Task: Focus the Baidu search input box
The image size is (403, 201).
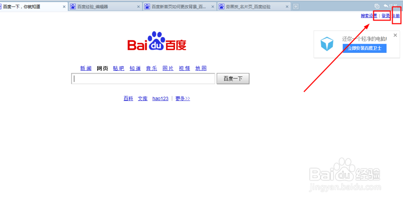Action: (143, 79)
